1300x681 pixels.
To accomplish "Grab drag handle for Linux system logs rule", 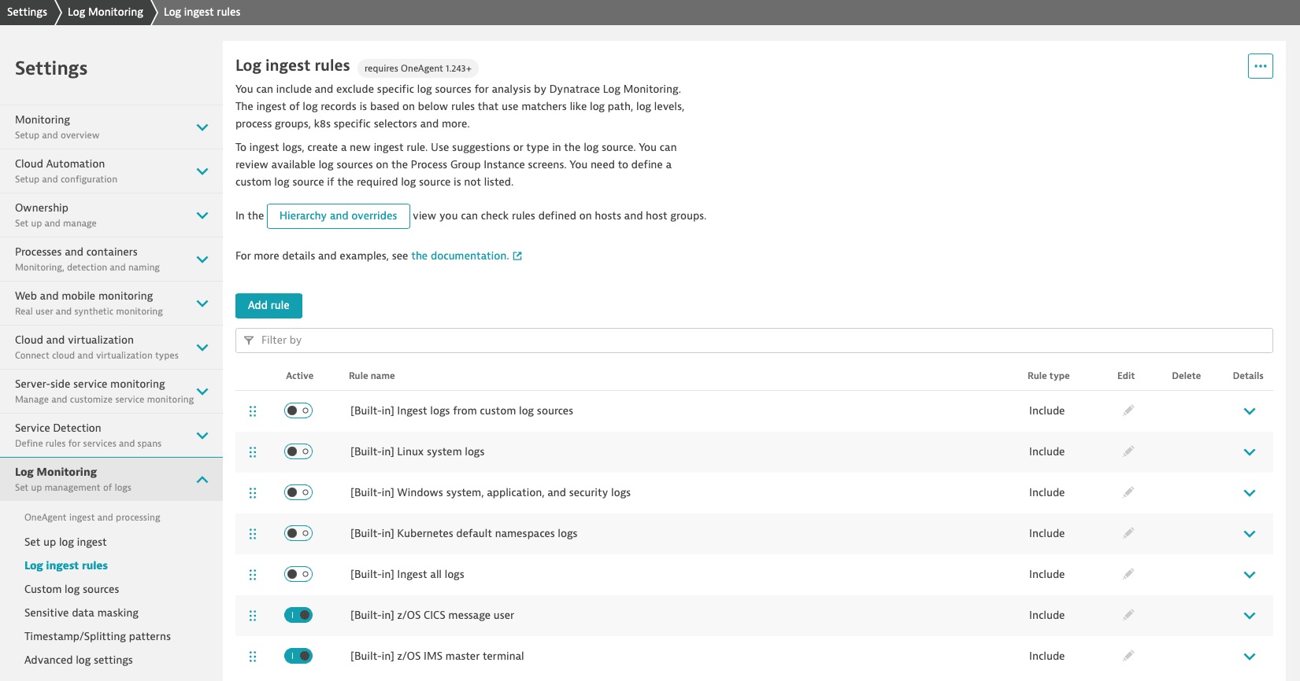I will (253, 452).
